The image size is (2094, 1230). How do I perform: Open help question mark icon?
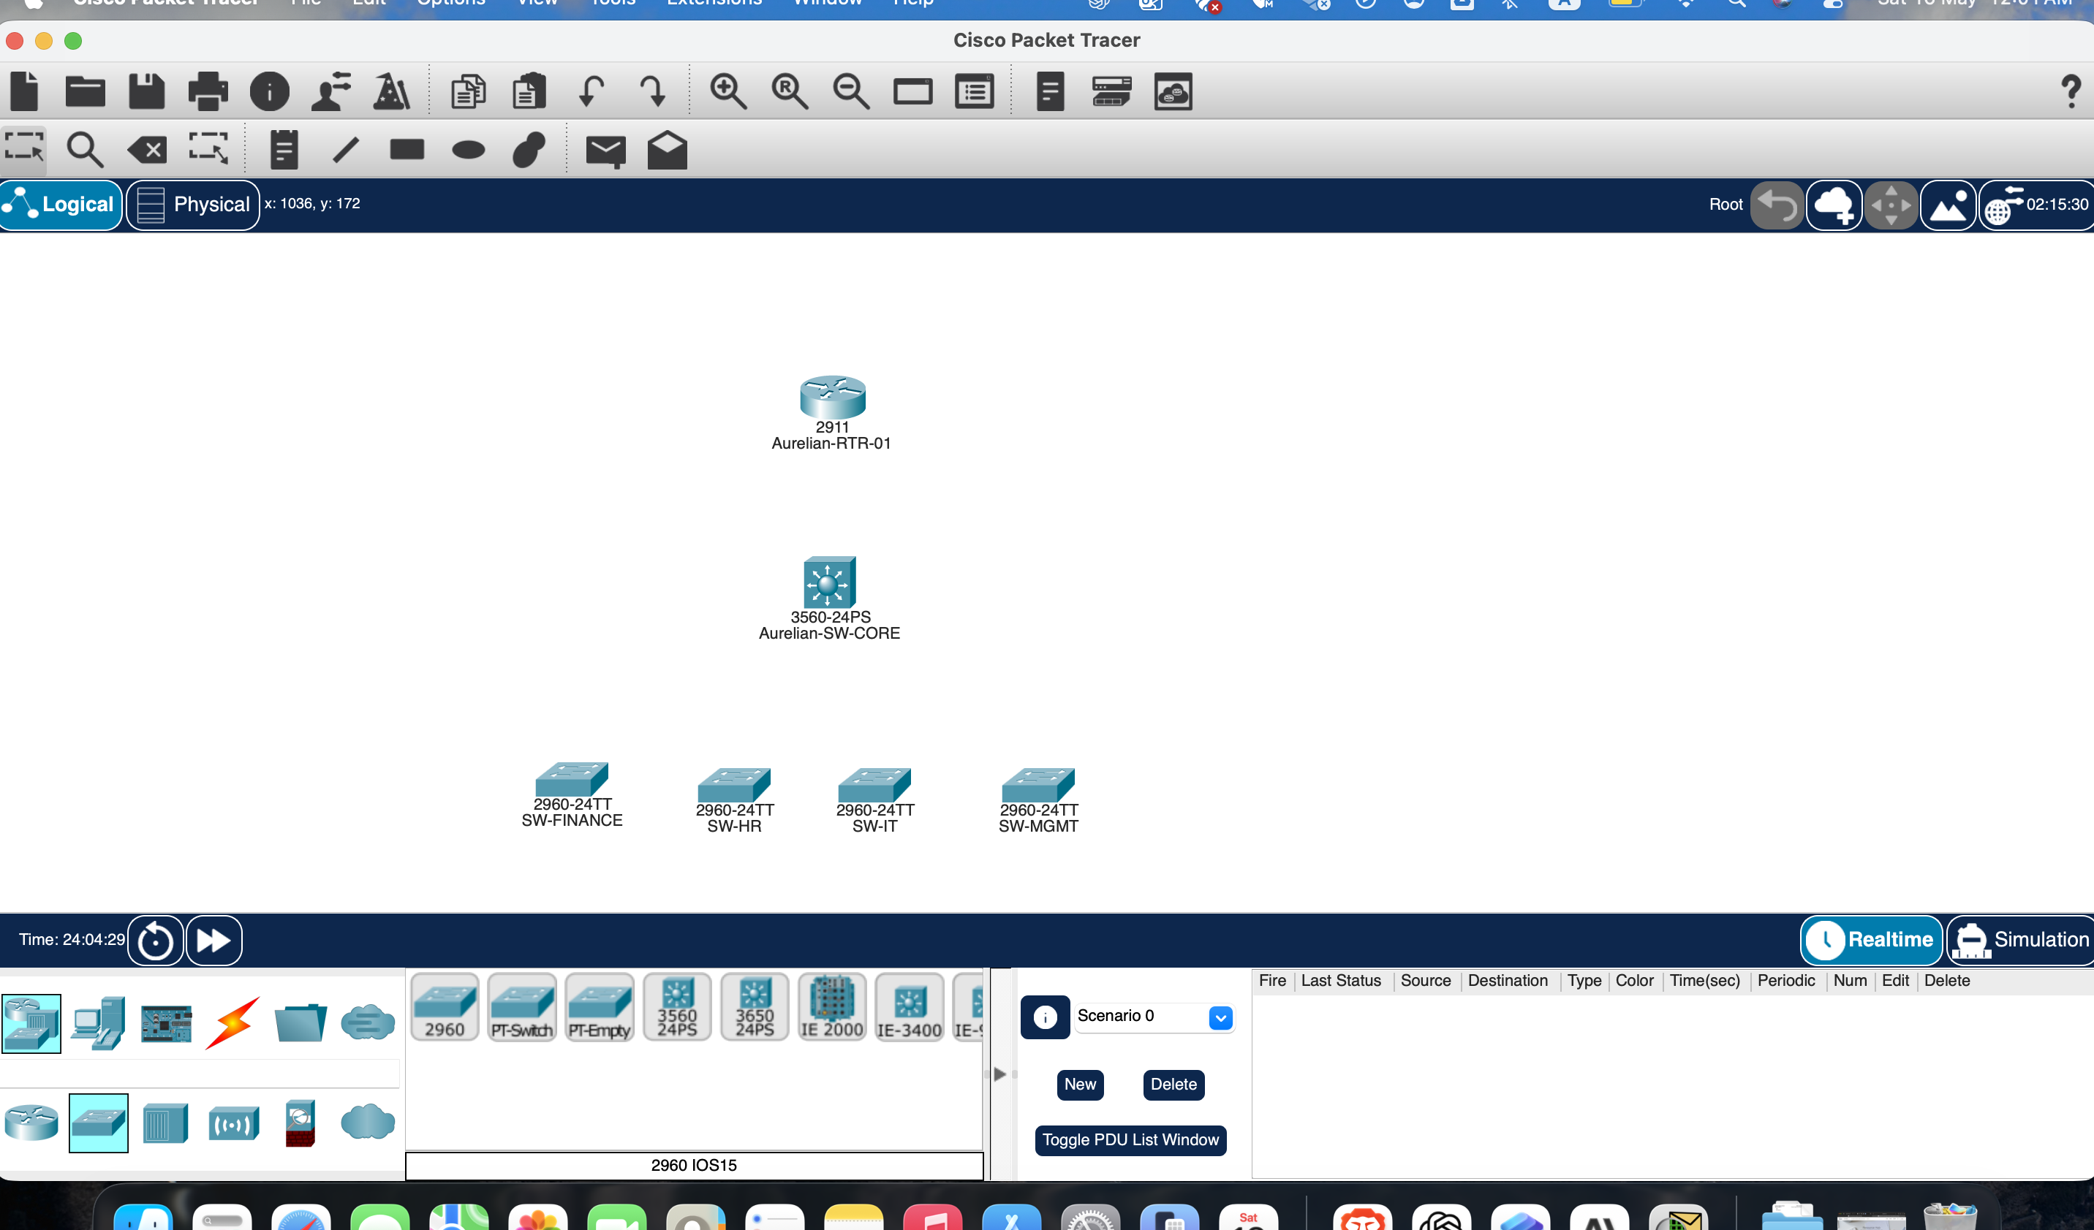[2071, 91]
